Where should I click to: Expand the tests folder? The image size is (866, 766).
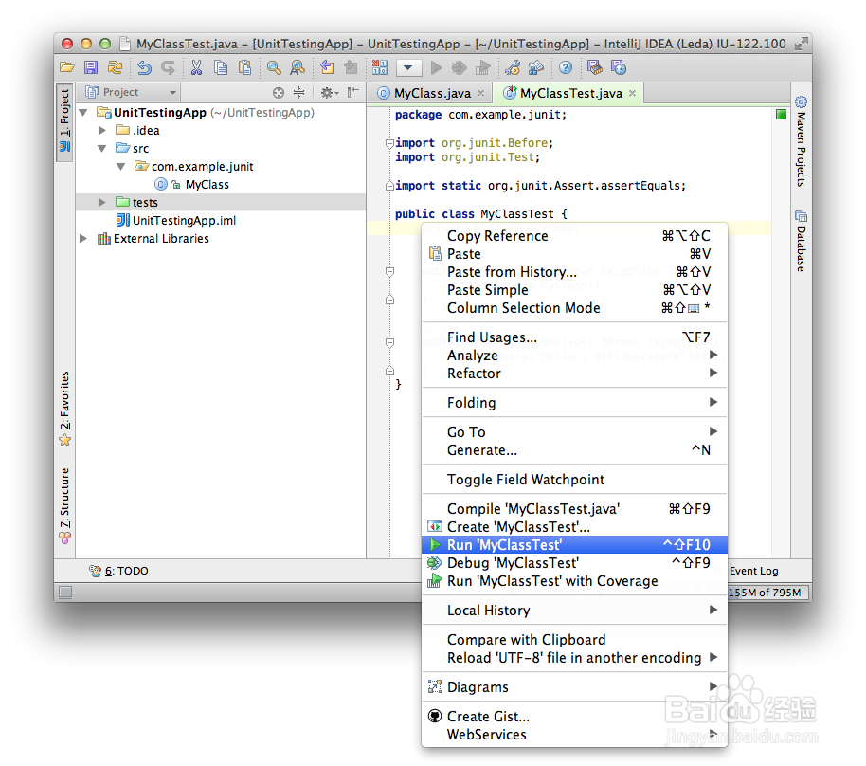(102, 202)
